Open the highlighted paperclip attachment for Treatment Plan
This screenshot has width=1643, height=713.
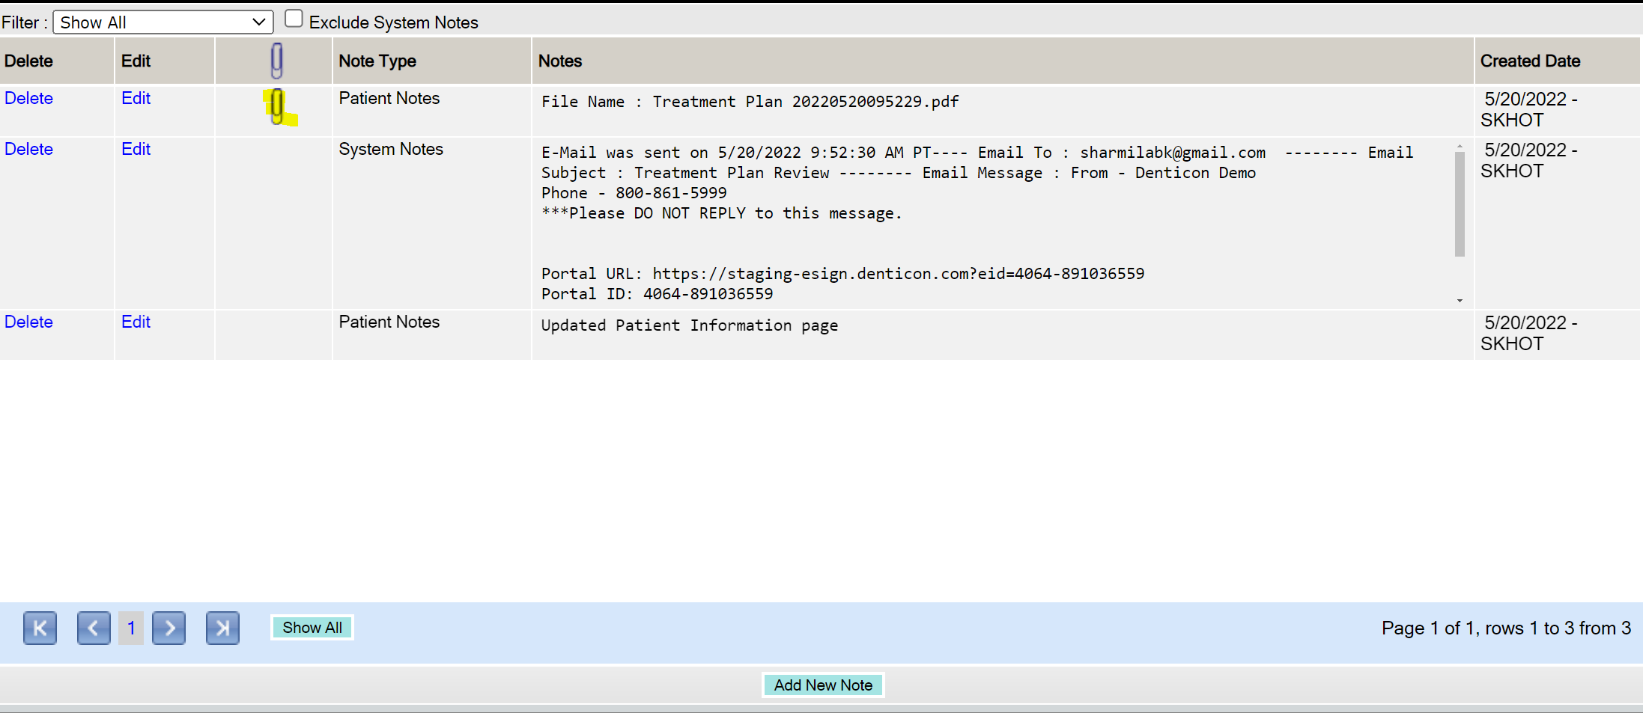(277, 106)
